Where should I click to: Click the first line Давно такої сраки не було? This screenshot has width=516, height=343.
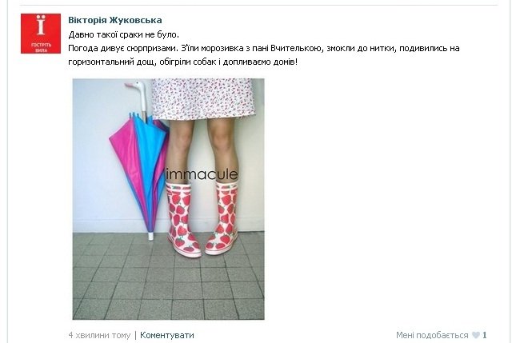tap(124, 34)
